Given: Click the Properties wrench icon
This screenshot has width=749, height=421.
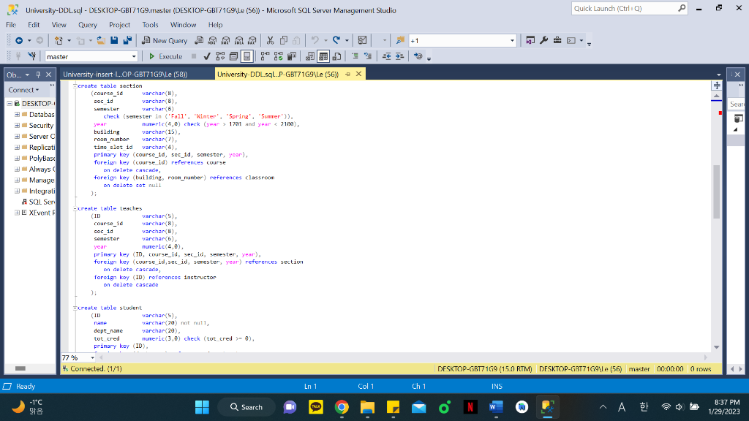Looking at the screenshot, I should pyautogui.click(x=543, y=41).
